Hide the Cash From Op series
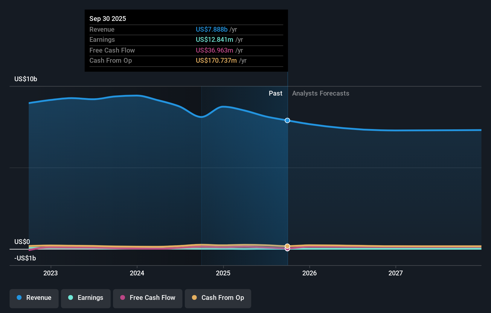 click(218, 298)
